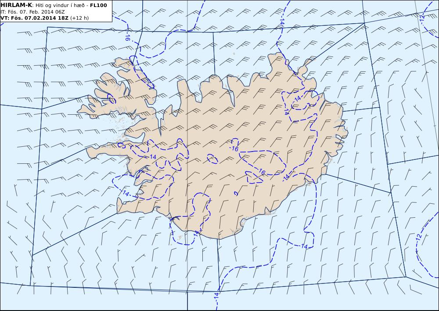Click the '(+12 h)' forecast offset text

[79, 18]
